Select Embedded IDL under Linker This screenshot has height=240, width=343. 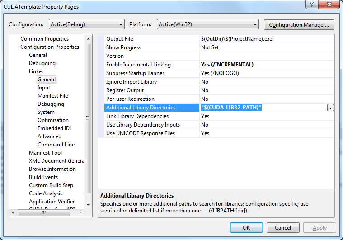(x=55, y=128)
